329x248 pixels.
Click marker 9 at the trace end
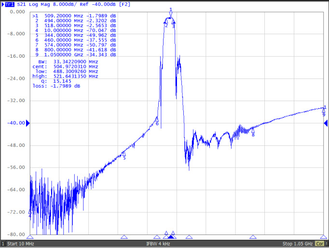pyautogui.click(x=324, y=111)
